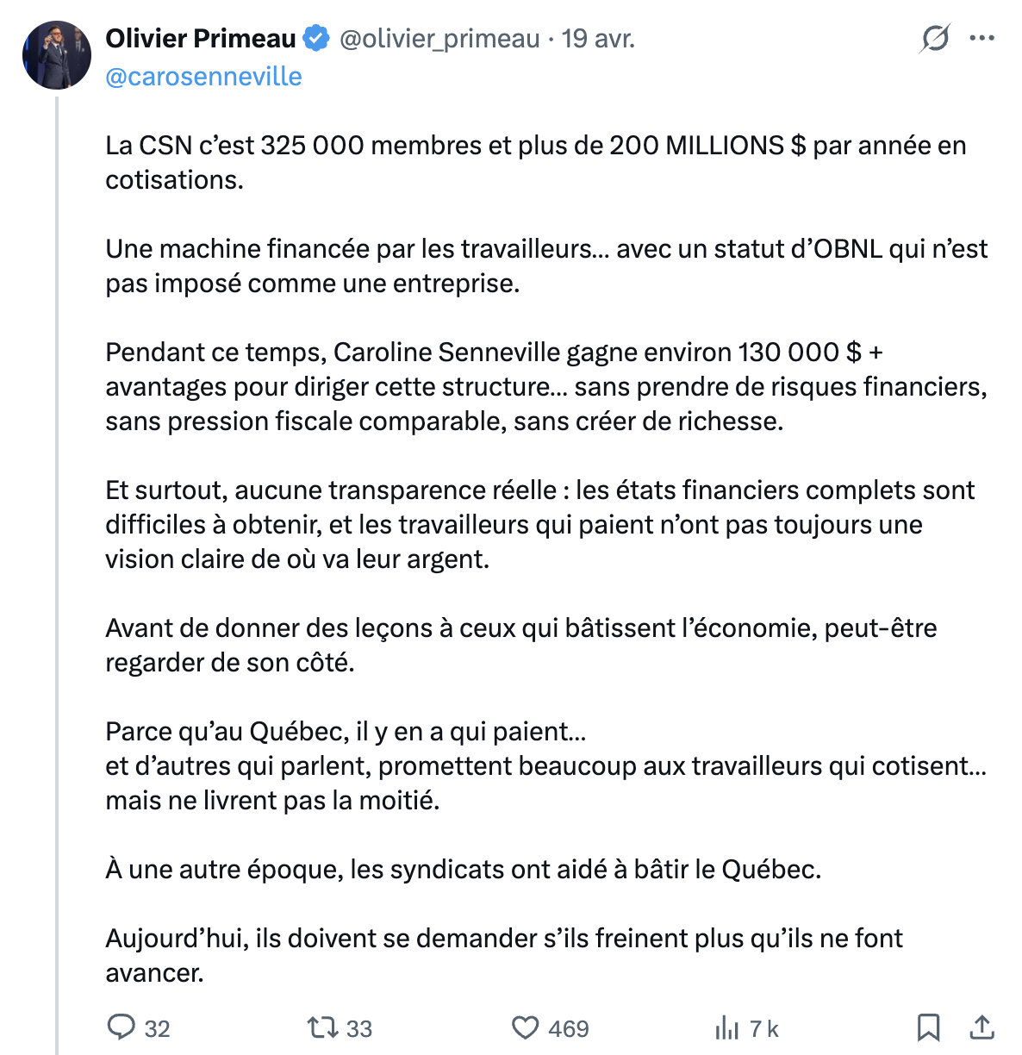This screenshot has width=1022, height=1055.
Task: Click the Olivier Primeau display name
Action: (201, 39)
